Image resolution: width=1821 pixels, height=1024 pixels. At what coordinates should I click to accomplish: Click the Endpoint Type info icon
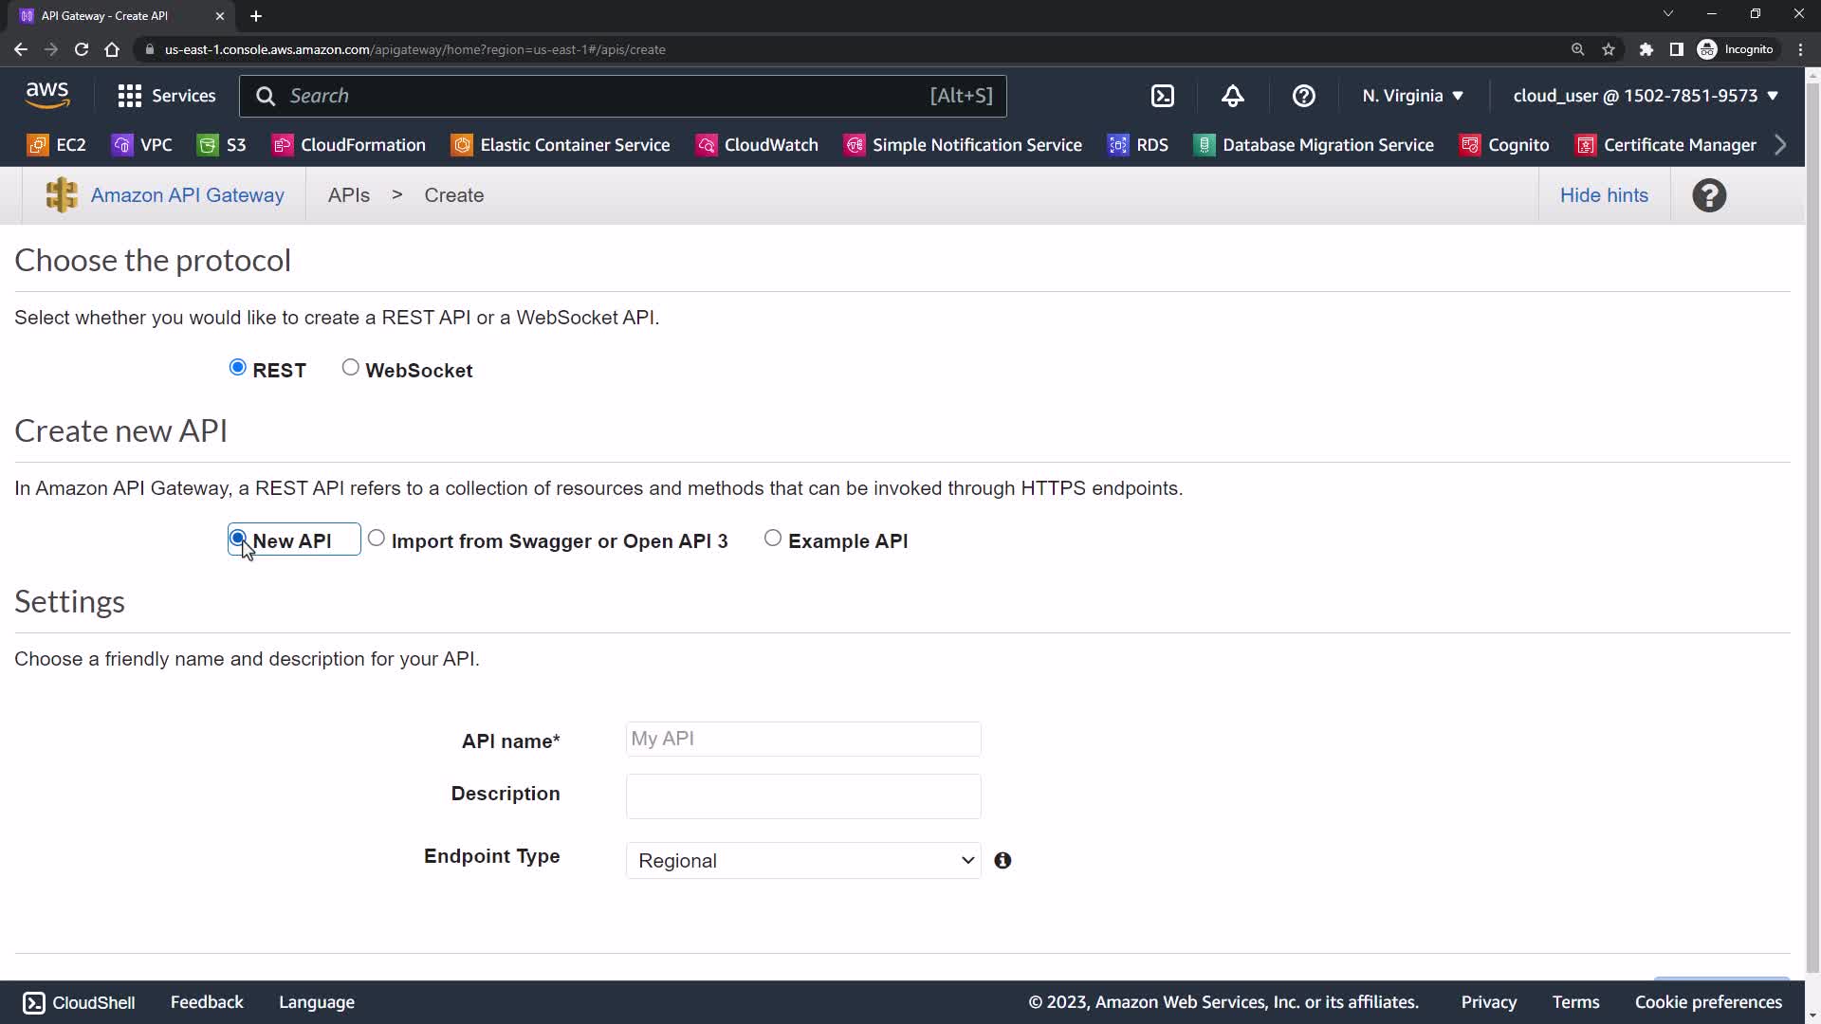pyautogui.click(x=1002, y=861)
